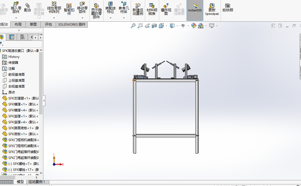Toggle the Instant3D button
This screenshot has width=301, height=186.
pyautogui.click(x=195, y=10)
